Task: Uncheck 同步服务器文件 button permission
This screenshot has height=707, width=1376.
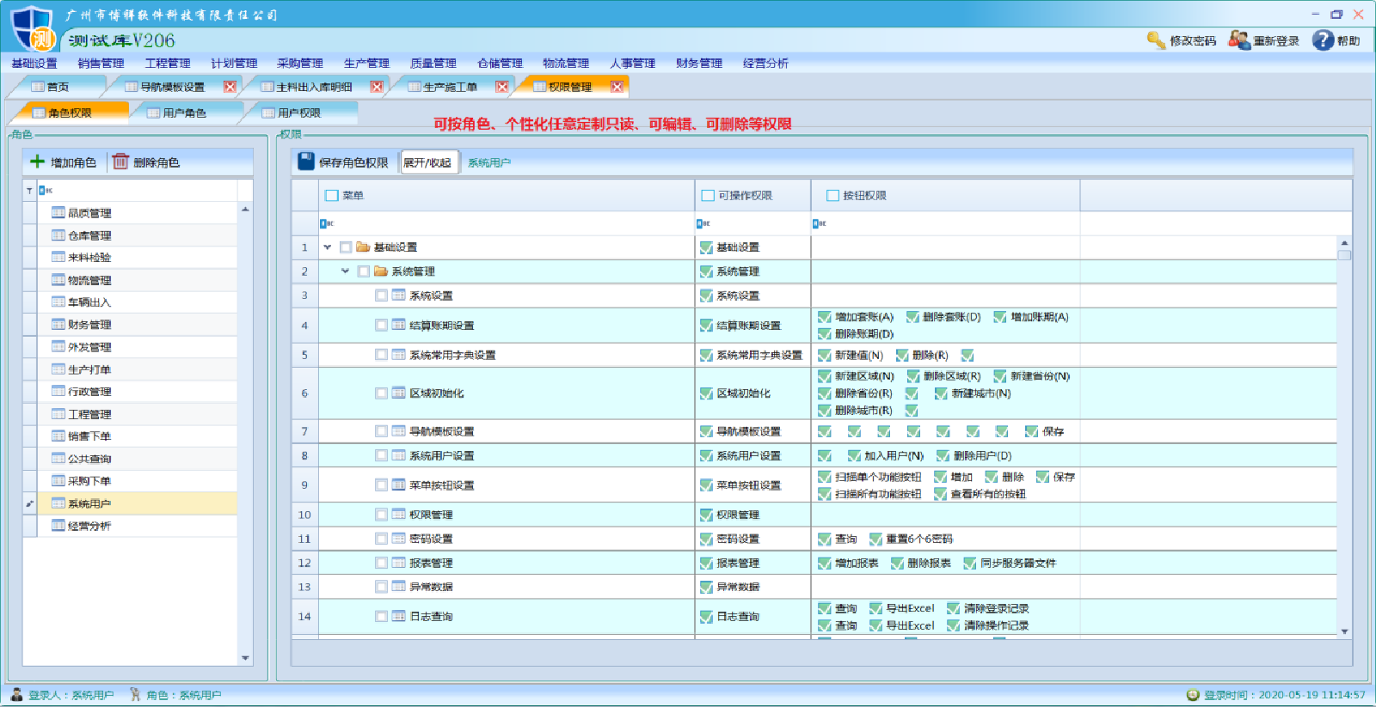Action: [970, 563]
